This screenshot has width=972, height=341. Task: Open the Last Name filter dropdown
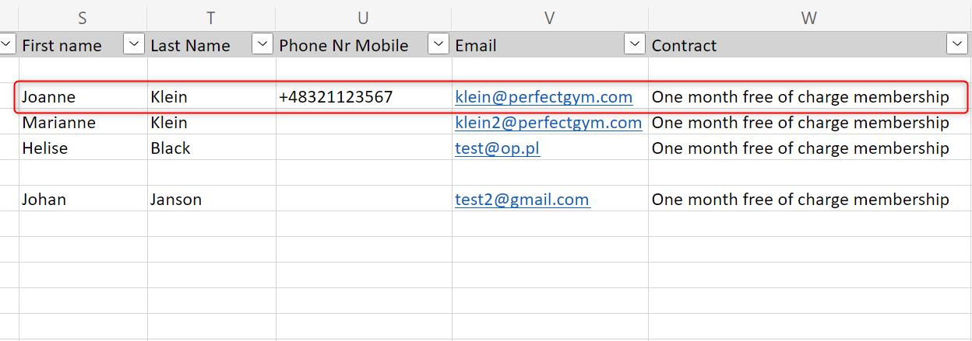coord(263,45)
